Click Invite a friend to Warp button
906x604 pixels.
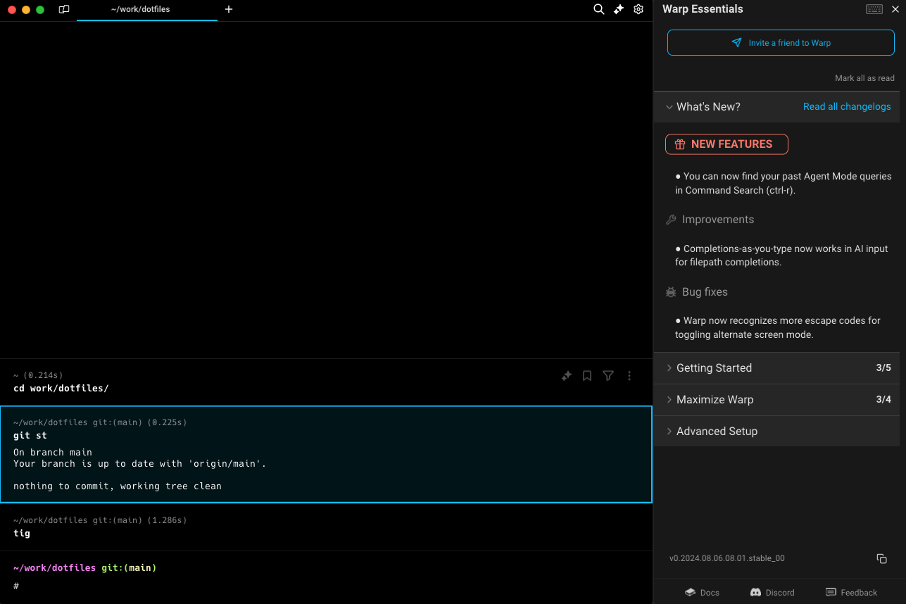(x=781, y=43)
